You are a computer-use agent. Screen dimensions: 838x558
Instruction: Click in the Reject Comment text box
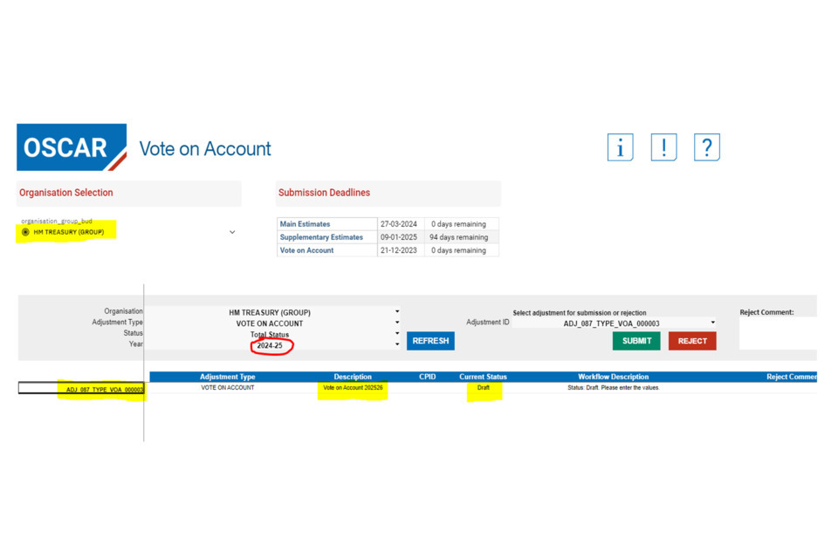tap(777, 333)
